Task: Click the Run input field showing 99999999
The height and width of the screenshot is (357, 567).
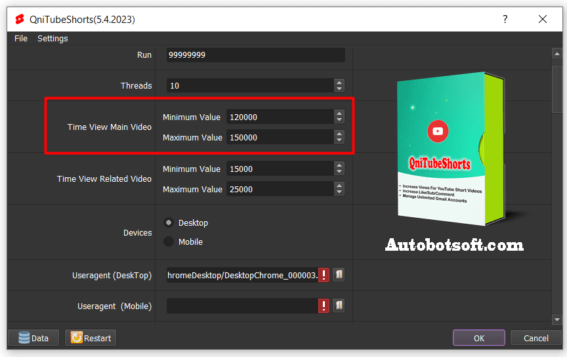Action: [x=256, y=55]
